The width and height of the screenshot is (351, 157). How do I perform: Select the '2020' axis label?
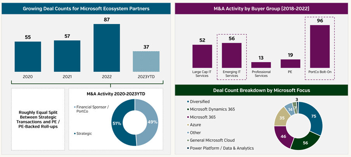pos(28,77)
